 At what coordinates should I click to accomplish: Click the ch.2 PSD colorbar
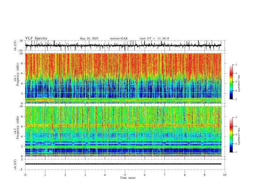tap(231, 135)
